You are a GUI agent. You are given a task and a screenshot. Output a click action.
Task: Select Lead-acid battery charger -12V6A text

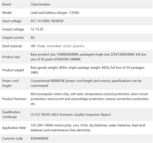click(x=55, y=12)
